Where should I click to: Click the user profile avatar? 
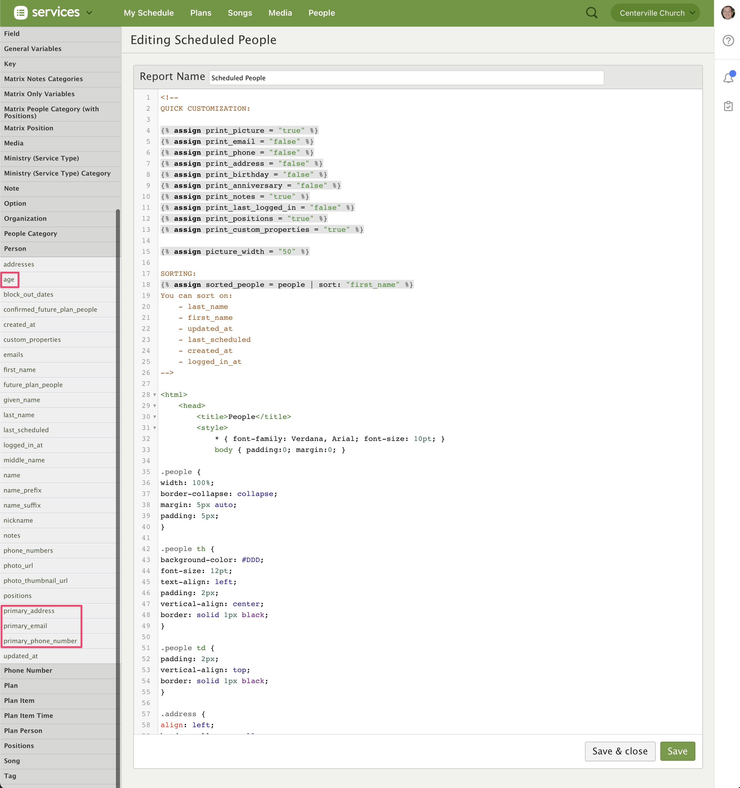728,13
